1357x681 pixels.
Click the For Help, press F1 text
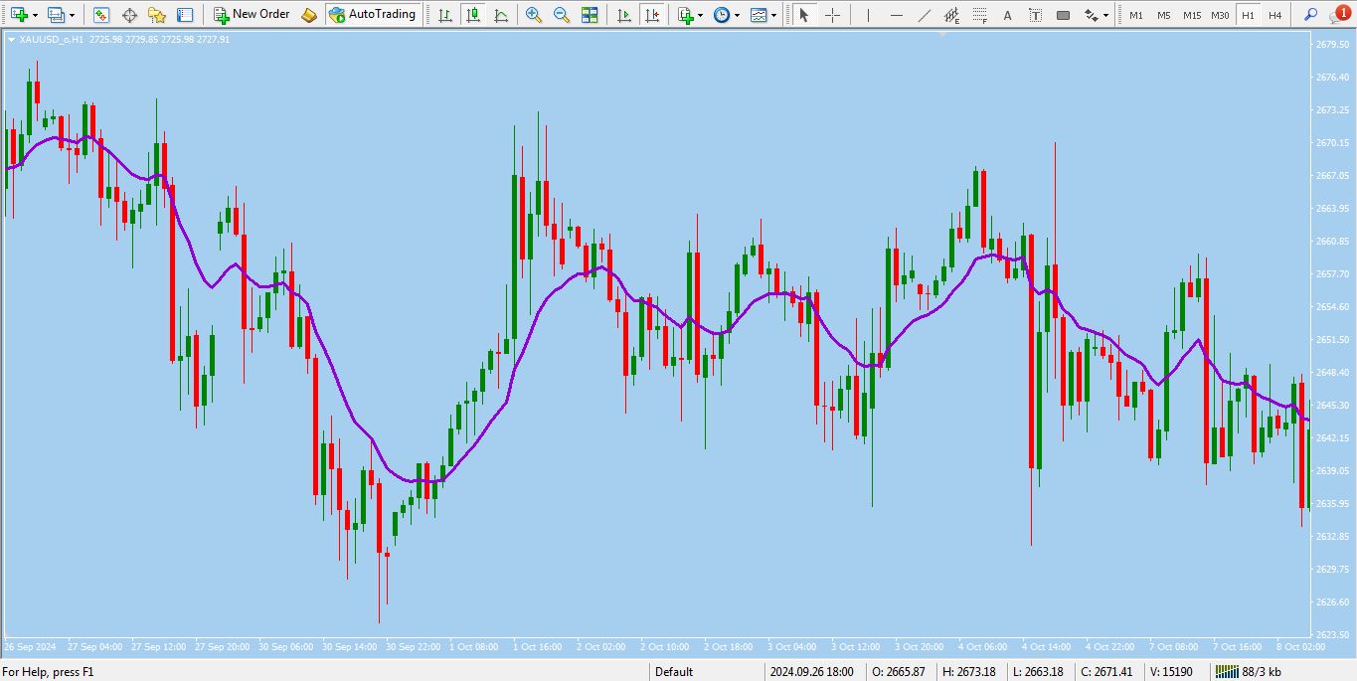pos(48,672)
